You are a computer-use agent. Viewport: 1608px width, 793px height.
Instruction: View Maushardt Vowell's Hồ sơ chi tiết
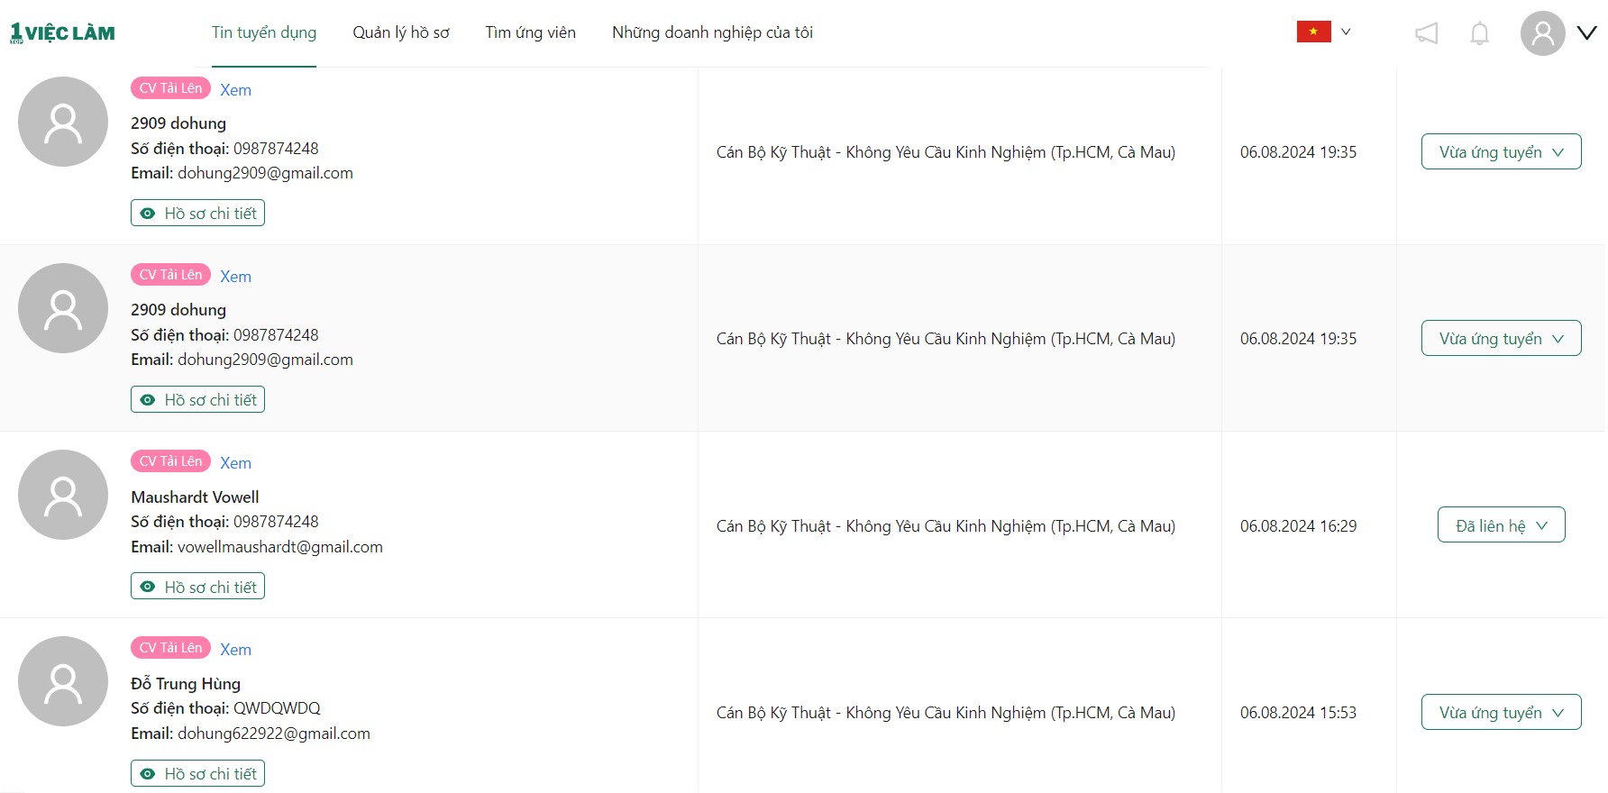pyautogui.click(x=197, y=587)
